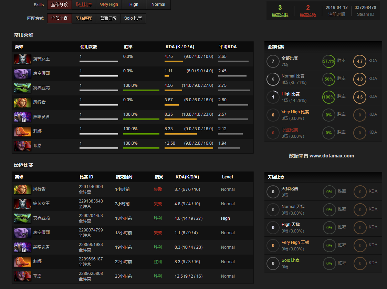Switch skill filter to Normal

tap(158, 4)
